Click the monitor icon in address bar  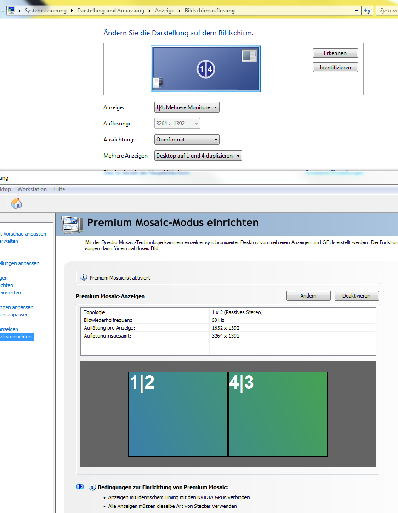click(x=11, y=11)
